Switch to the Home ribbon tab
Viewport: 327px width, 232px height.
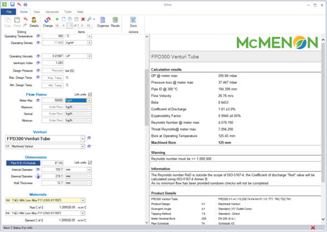click(23, 12)
